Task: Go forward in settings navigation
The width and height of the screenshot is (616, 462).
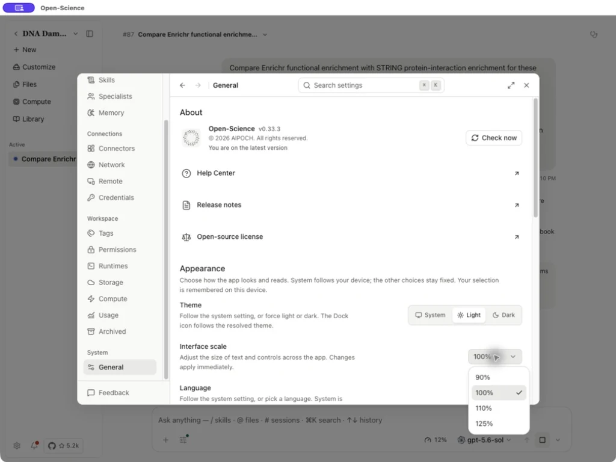Action: [x=198, y=85]
